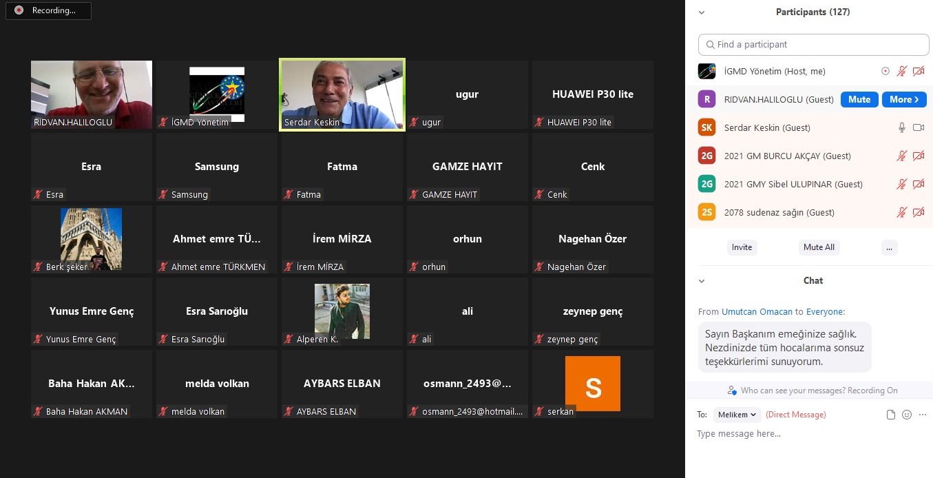
Task: Click the Find a participant search field
Action: pos(813,45)
